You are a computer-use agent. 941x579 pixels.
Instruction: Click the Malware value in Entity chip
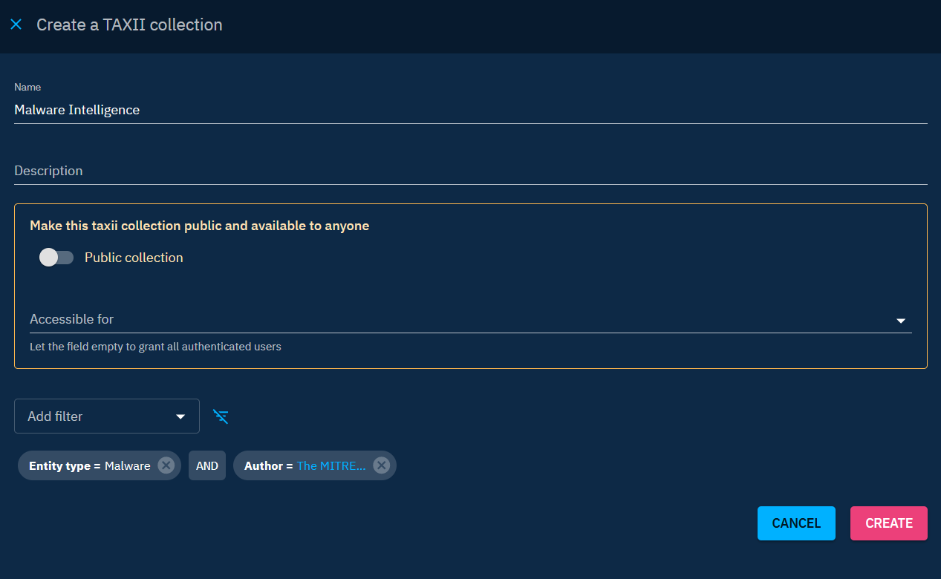point(127,465)
